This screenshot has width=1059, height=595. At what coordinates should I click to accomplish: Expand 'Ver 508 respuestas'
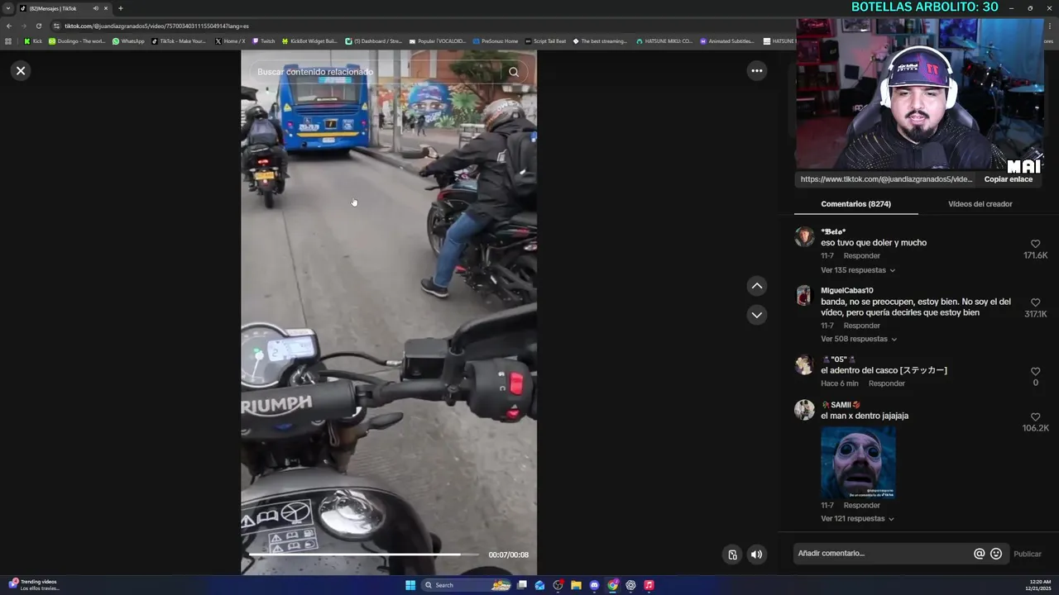[x=859, y=339]
